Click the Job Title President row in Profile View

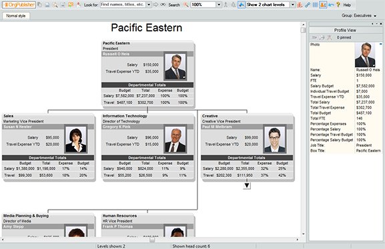point(346,146)
